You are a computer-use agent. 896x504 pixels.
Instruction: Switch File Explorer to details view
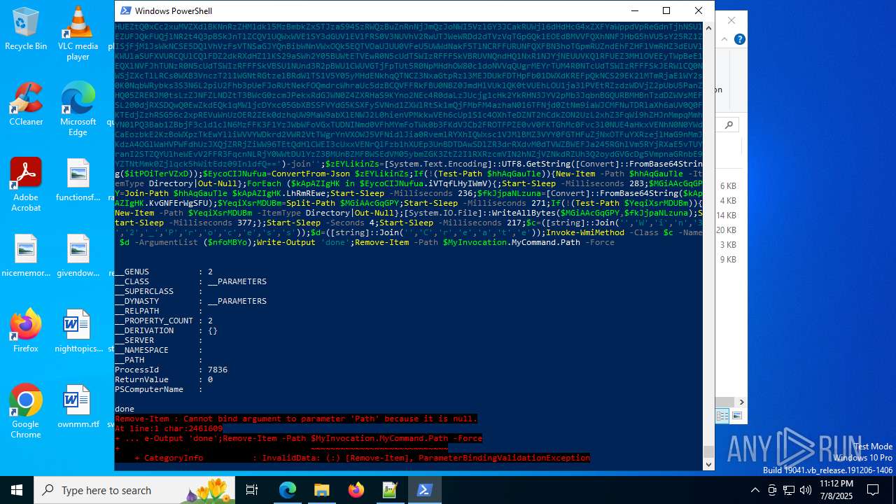pos(722,416)
